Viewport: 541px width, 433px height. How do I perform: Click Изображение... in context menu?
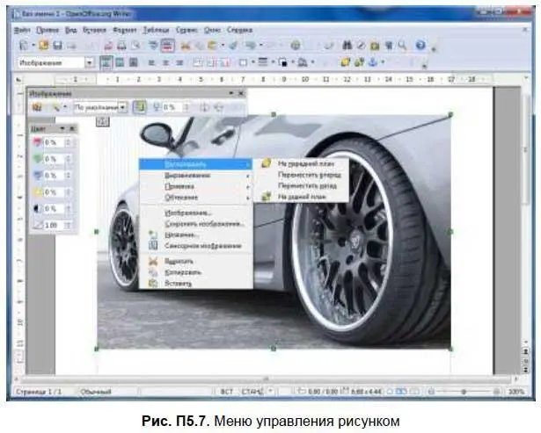coord(195,213)
